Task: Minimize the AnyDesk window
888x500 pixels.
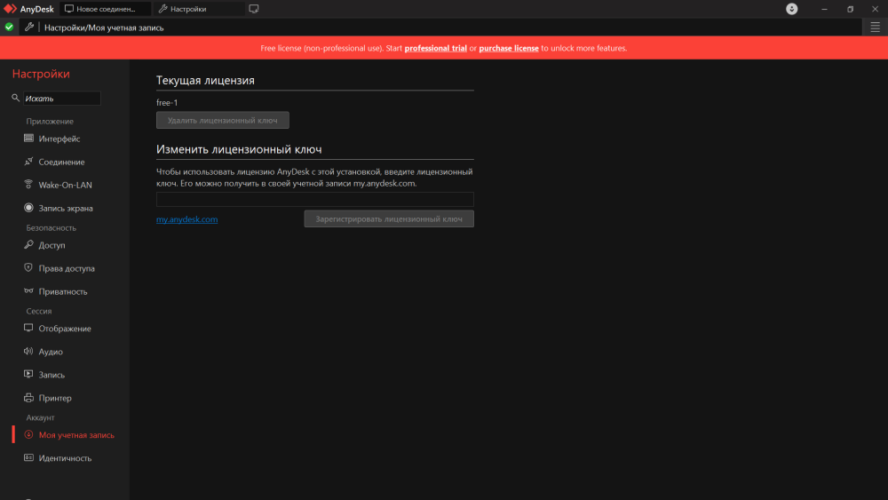Action: tap(824, 9)
